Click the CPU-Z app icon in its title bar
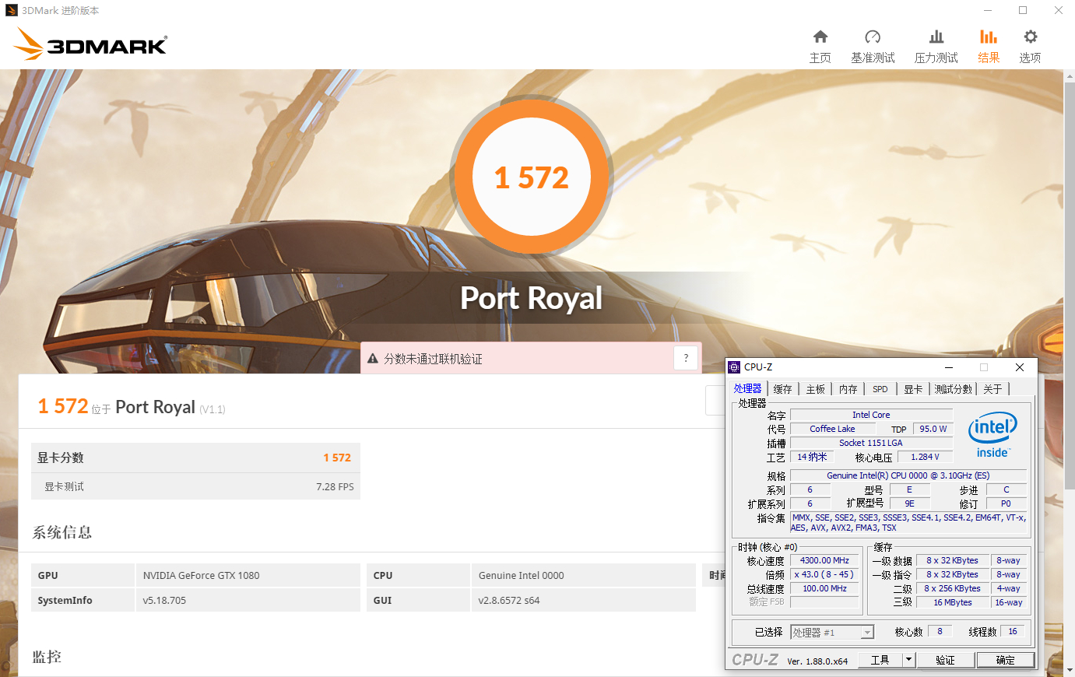The image size is (1075, 677). [734, 367]
